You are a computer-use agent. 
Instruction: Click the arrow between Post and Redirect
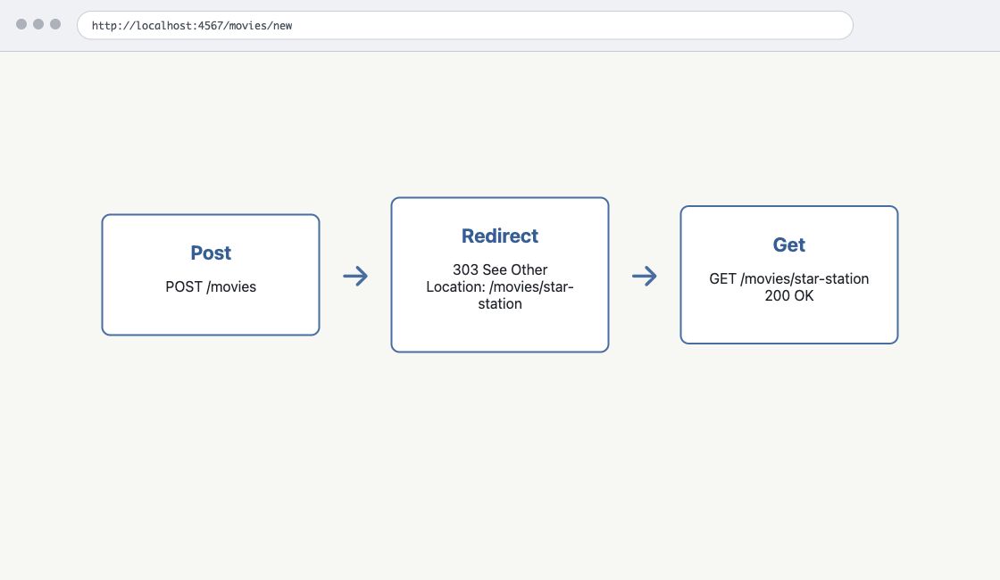click(x=355, y=276)
